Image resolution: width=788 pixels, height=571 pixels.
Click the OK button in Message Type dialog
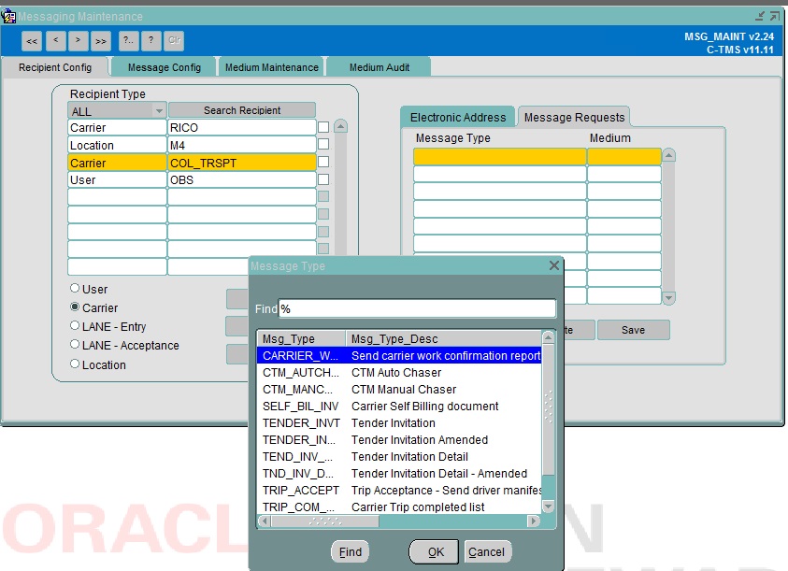click(435, 552)
